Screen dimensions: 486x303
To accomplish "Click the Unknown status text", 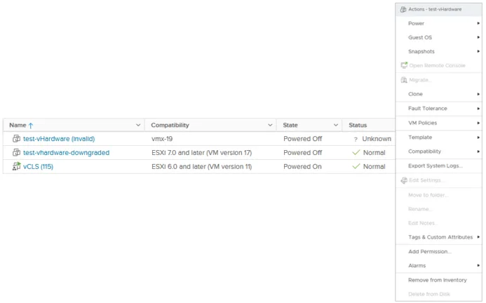I will click(x=377, y=139).
